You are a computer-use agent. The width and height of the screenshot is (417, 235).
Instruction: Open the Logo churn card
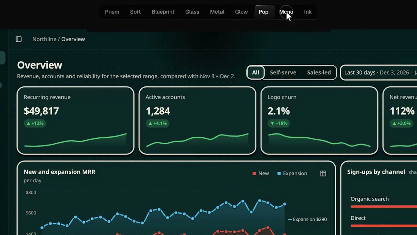point(319,120)
